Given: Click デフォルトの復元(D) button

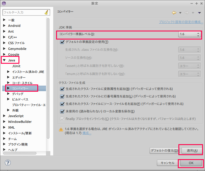Looking at the screenshot, I should pos(164,151).
